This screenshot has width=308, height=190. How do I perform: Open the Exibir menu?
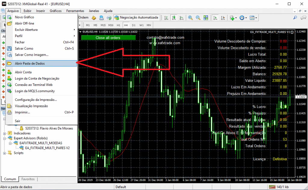tap(27, 11)
